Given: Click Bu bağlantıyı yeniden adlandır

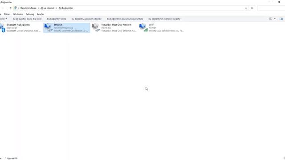Looking at the screenshot, I should click(x=86, y=19).
